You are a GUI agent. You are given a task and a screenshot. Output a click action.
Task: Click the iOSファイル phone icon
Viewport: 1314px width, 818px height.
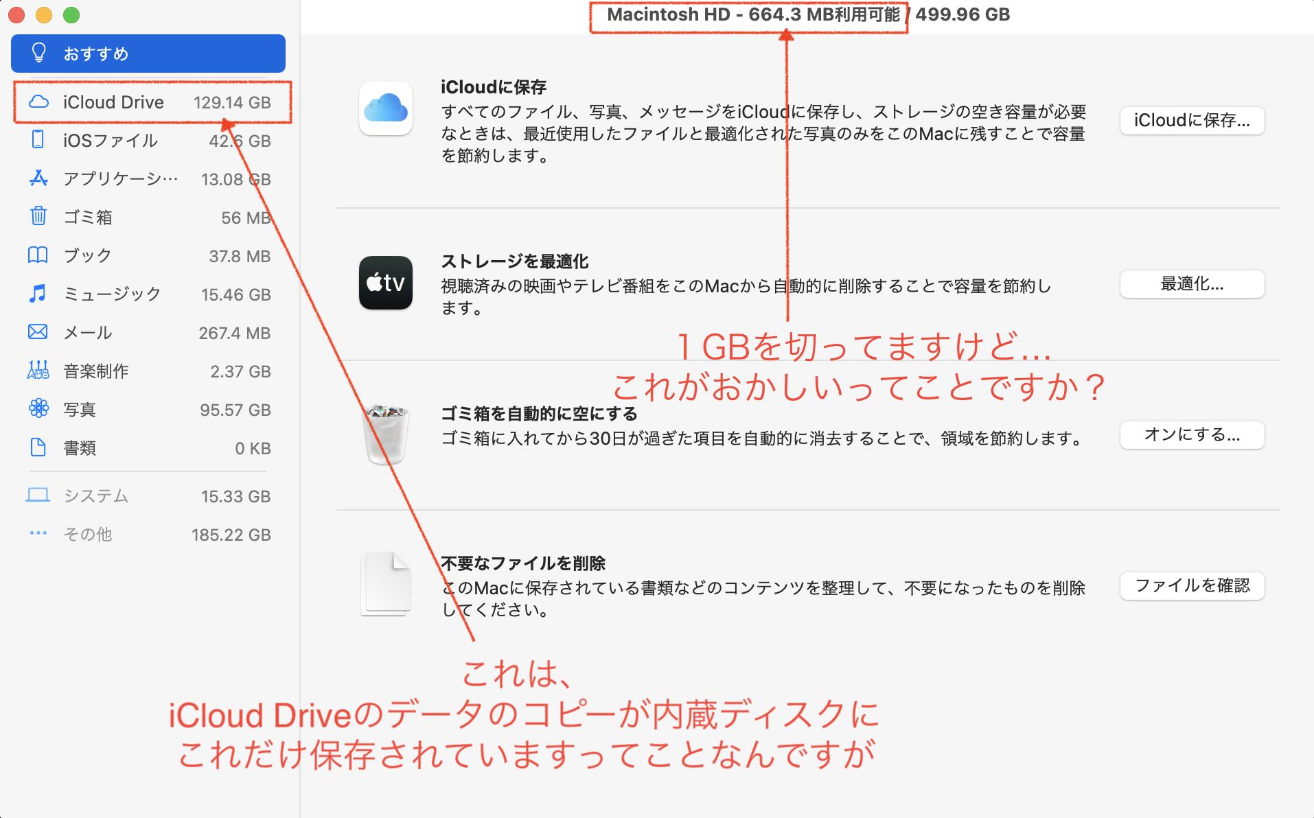click(38, 140)
